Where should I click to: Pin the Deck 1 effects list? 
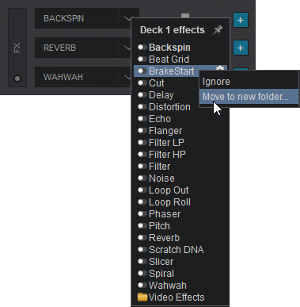(x=218, y=30)
